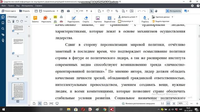200x112 pixels.
Task: Open the Справка menu
Action: point(38,6)
